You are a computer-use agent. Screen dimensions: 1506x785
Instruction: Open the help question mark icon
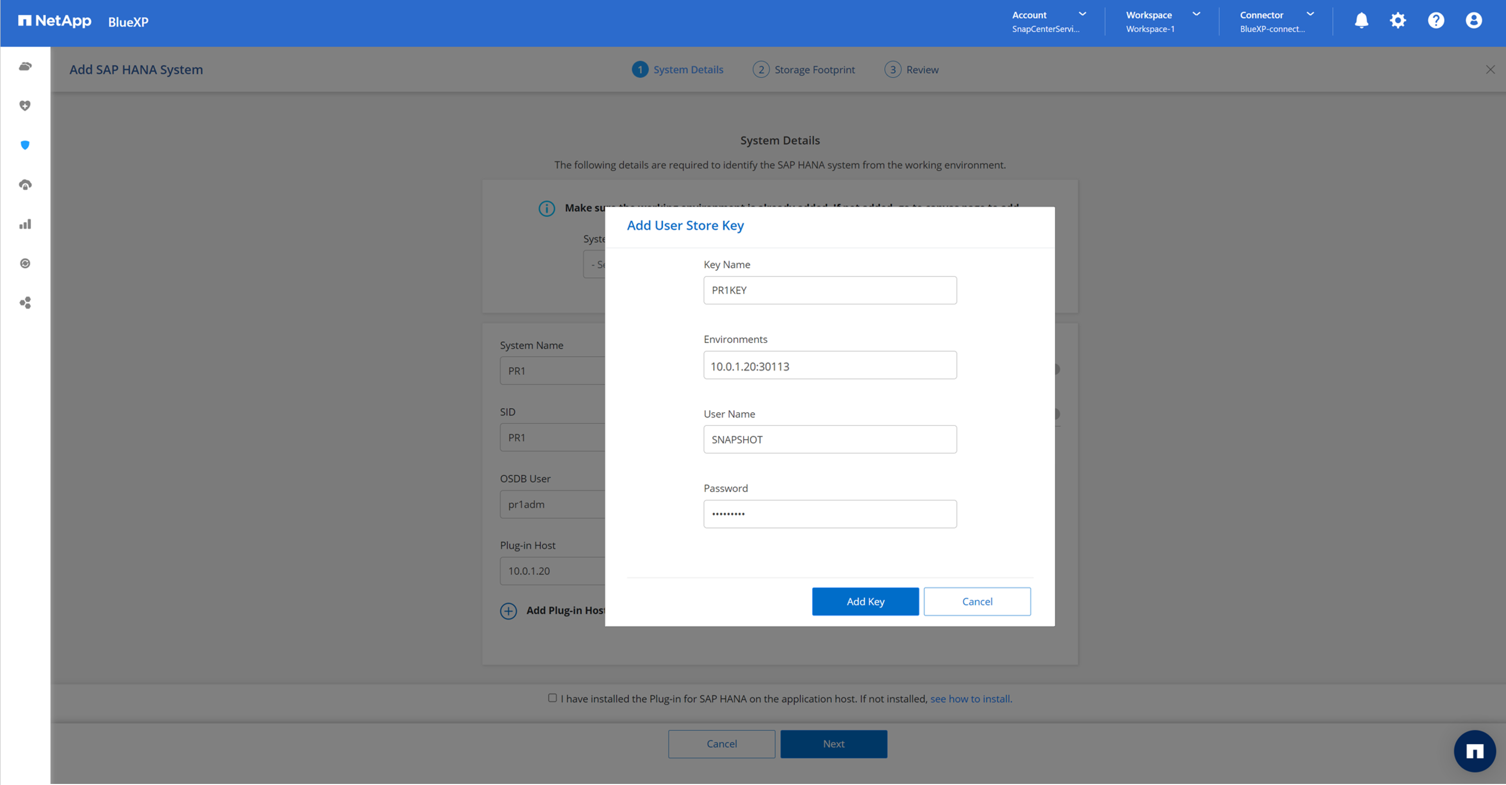(1436, 21)
